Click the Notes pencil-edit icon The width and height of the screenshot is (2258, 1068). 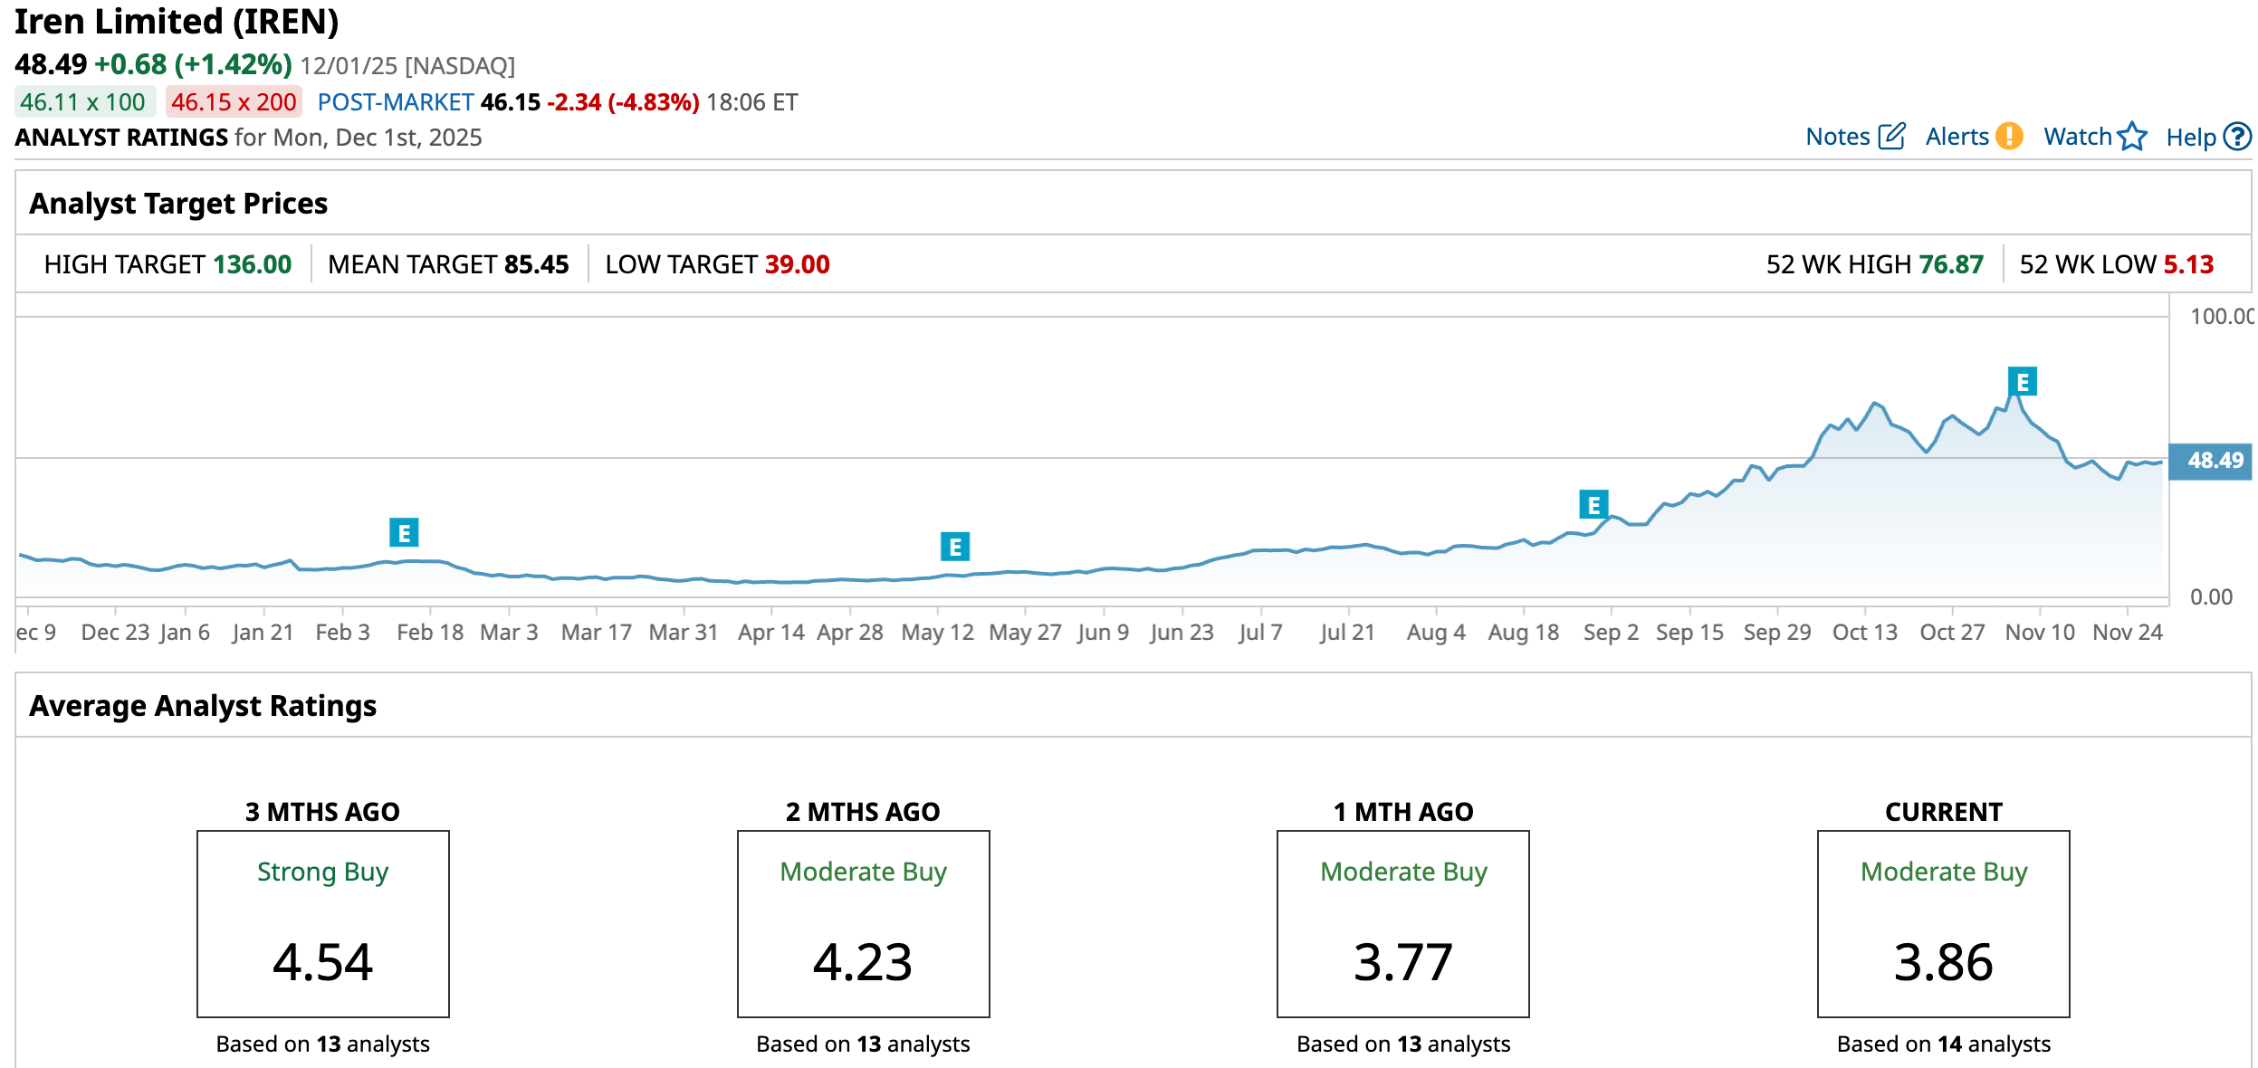coord(1891,137)
